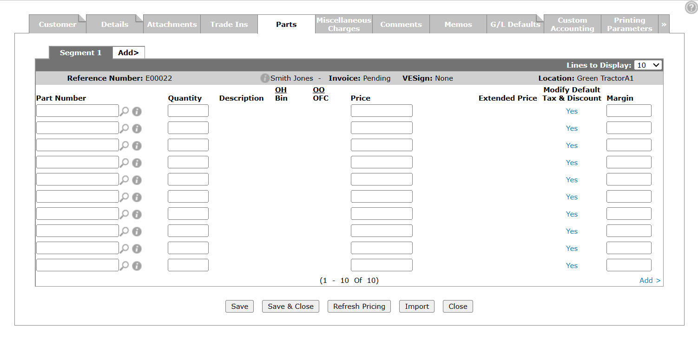Focus the fourth row Price field
Screen dimensions: 698x339
click(x=382, y=162)
